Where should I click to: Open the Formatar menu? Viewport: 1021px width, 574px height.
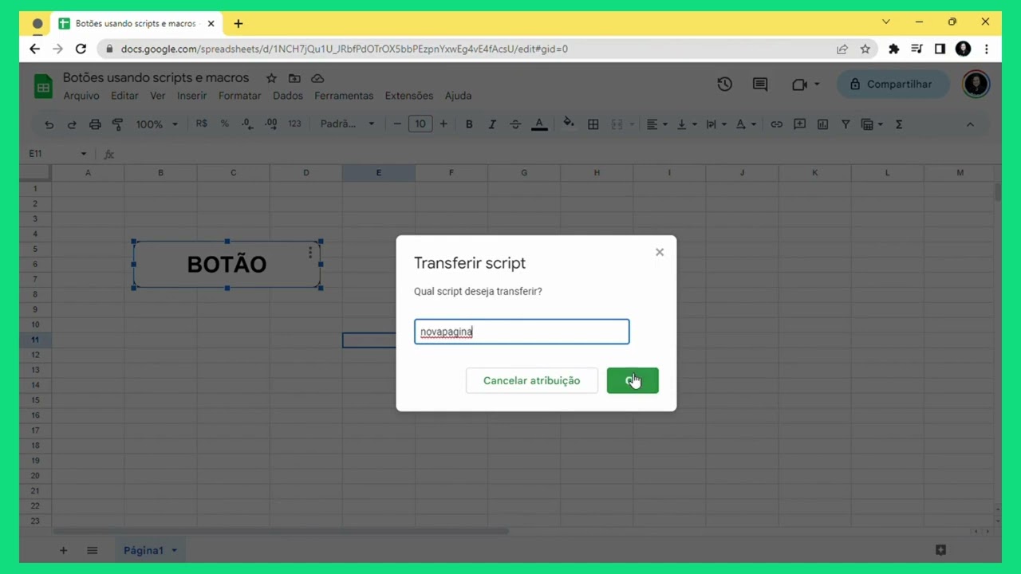click(240, 96)
